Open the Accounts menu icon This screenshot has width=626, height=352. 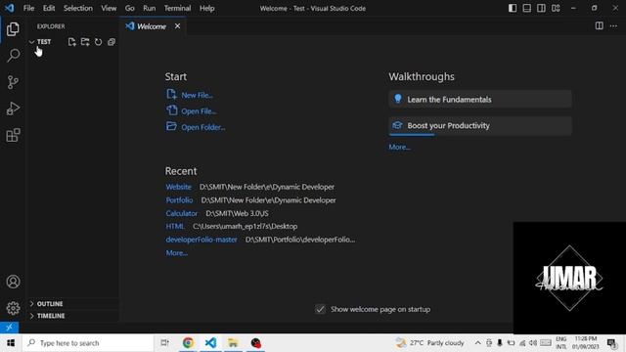tap(13, 282)
